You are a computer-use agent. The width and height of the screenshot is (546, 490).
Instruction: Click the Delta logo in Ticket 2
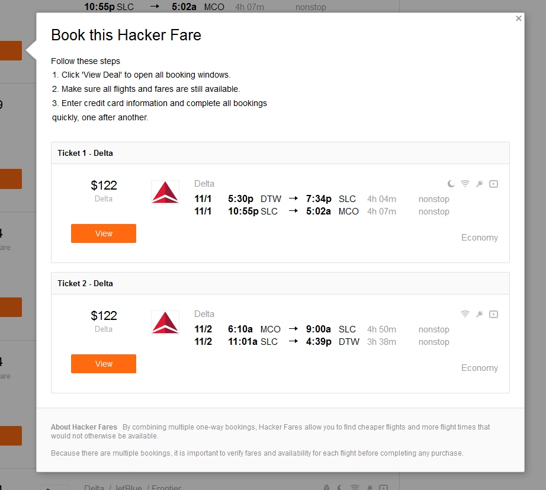pos(165,323)
